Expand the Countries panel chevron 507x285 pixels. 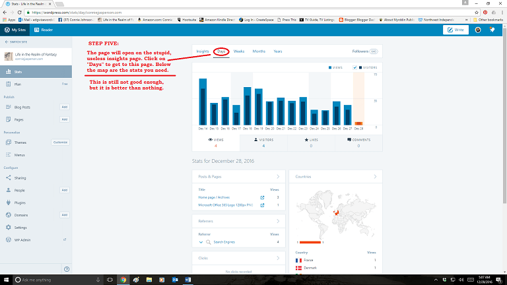[374, 177]
